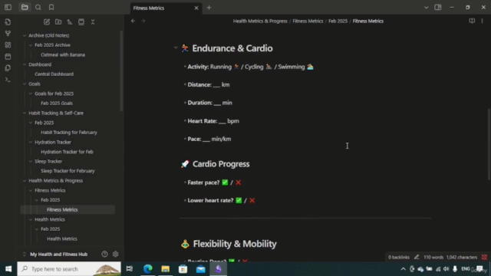This screenshot has height=276, width=491.
Task: Open Central Dashboard note
Action: 54,74
